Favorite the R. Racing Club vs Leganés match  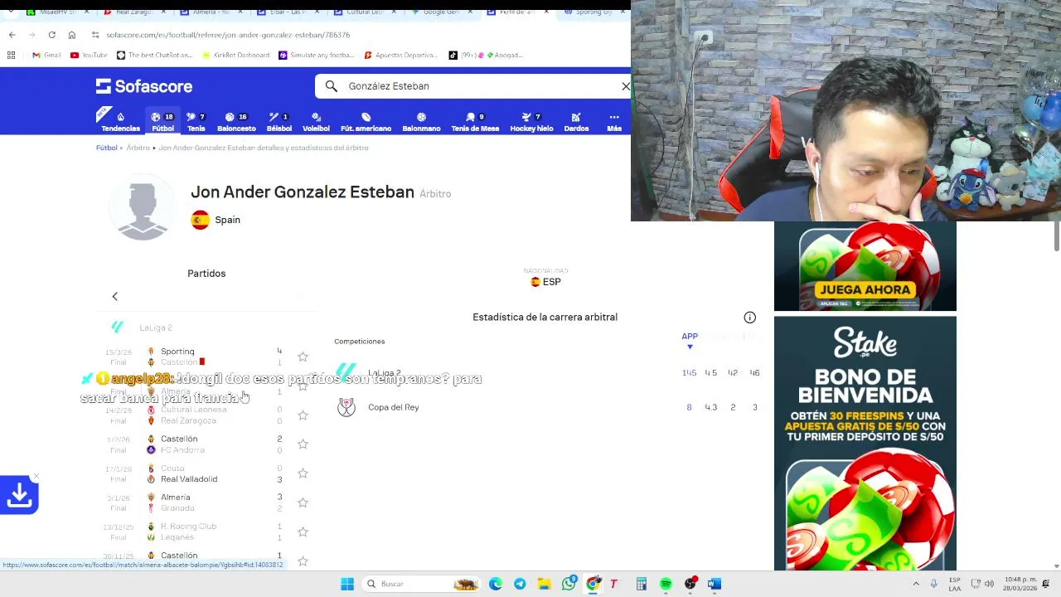303,531
